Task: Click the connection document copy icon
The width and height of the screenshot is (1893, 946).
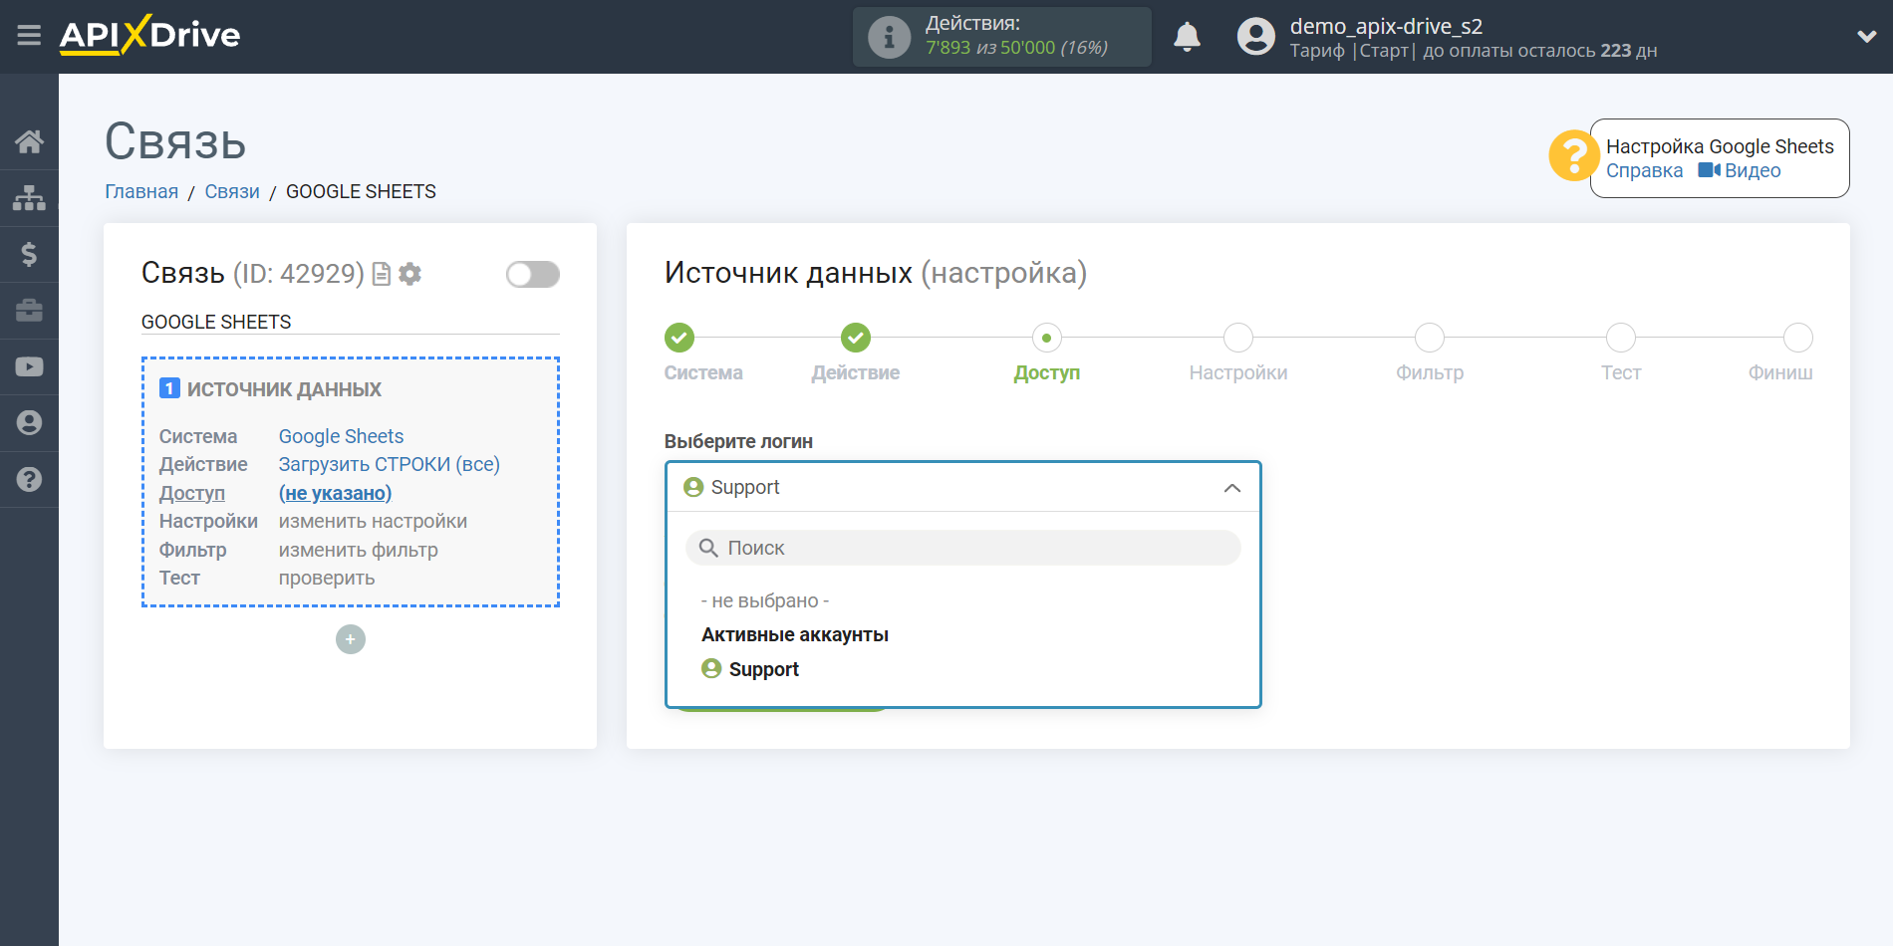Action: 381,274
